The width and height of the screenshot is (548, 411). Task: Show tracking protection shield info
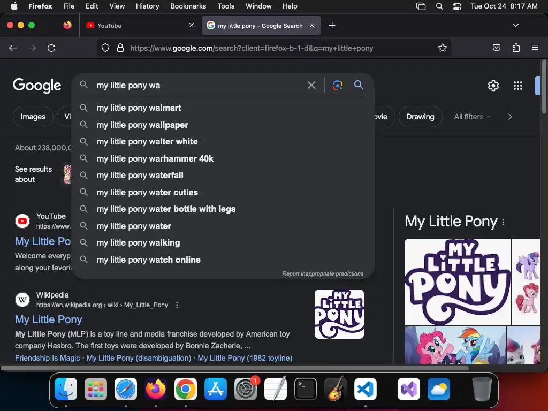105,48
